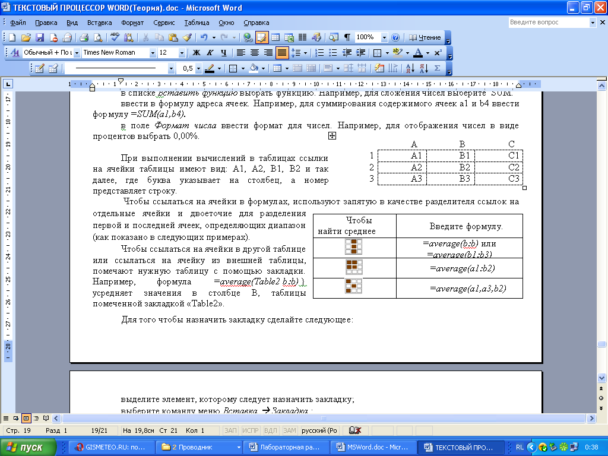This screenshot has width=608, height=456.
Task: Paste from clipboard icon
Action: [x=173, y=37]
